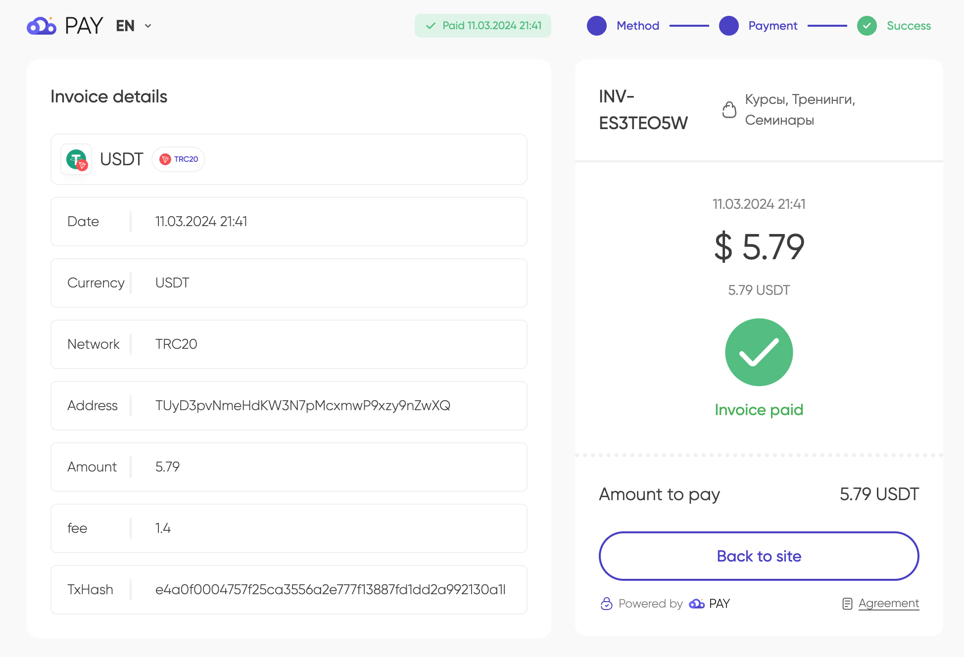Click the shopping bag category icon
The height and width of the screenshot is (657, 964).
pos(729,109)
